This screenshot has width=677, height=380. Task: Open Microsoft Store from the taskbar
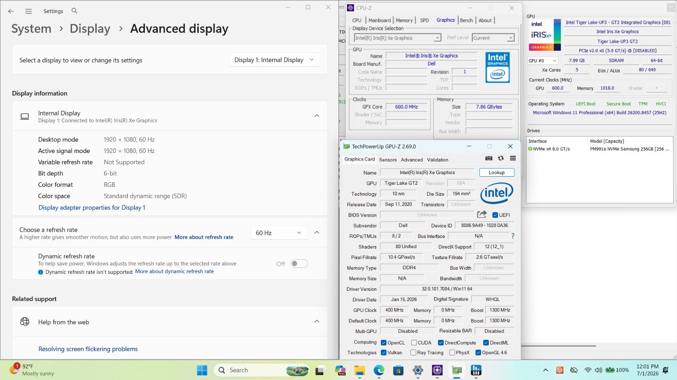coord(398,370)
